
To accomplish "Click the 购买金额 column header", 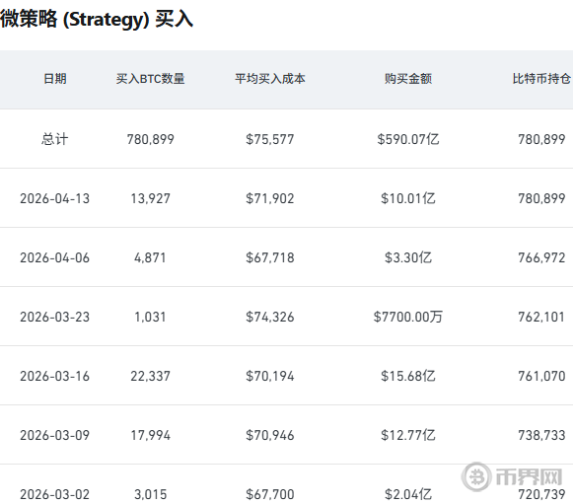I will tap(408, 79).
